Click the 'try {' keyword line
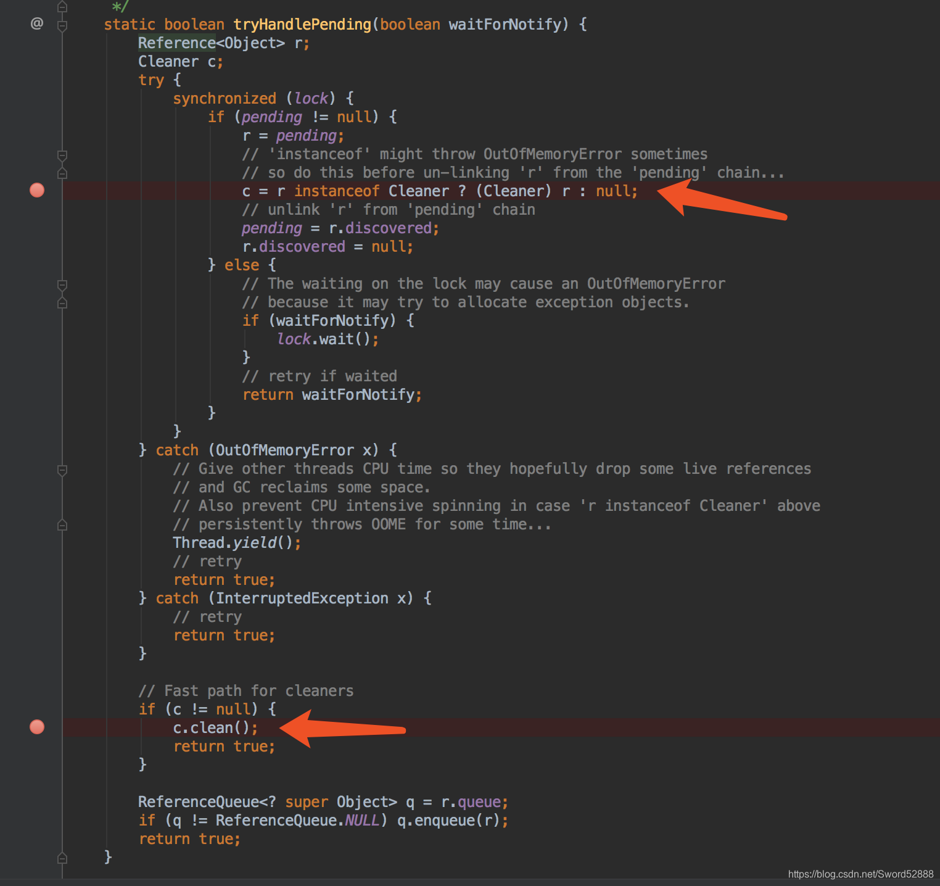This screenshot has width=940, height=886. coord(160,80)
